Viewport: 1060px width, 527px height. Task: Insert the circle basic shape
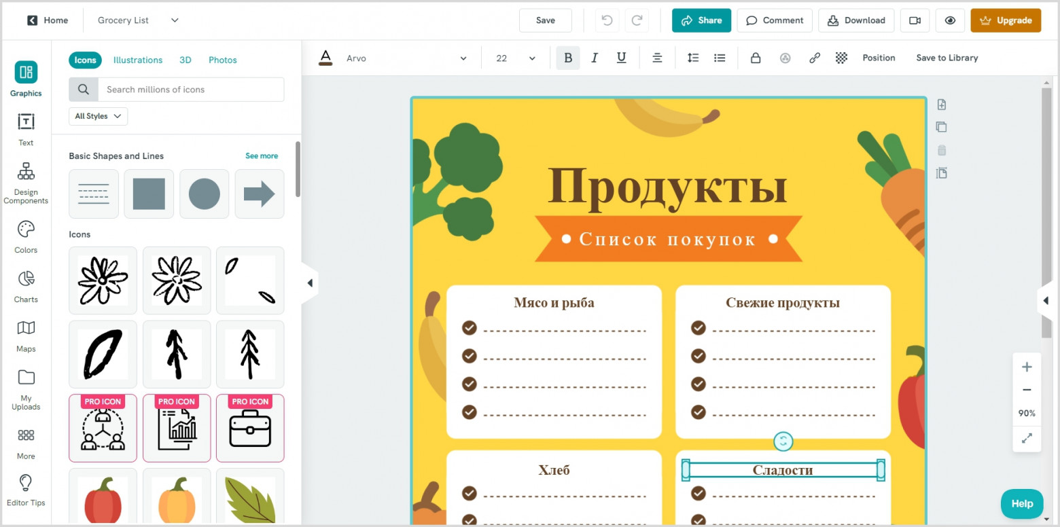click(205, 194)
